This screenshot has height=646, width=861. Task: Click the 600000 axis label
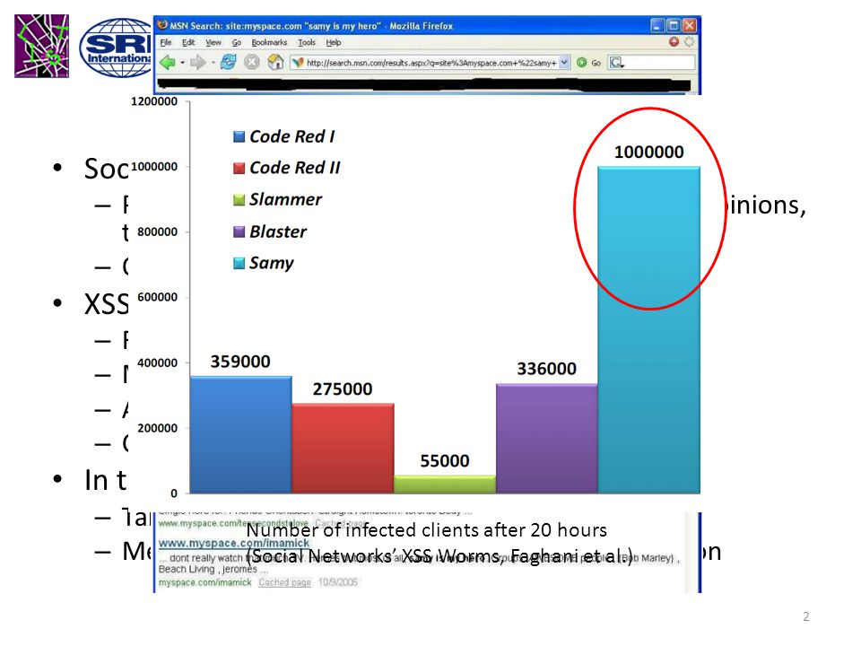coord(158,297)
